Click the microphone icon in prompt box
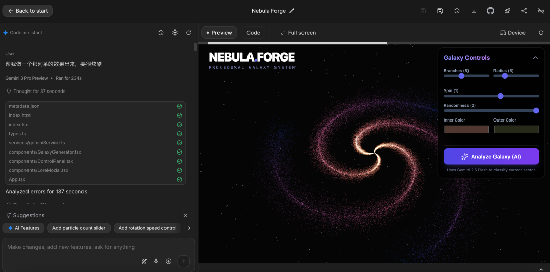550x272 pixels. 156,261
